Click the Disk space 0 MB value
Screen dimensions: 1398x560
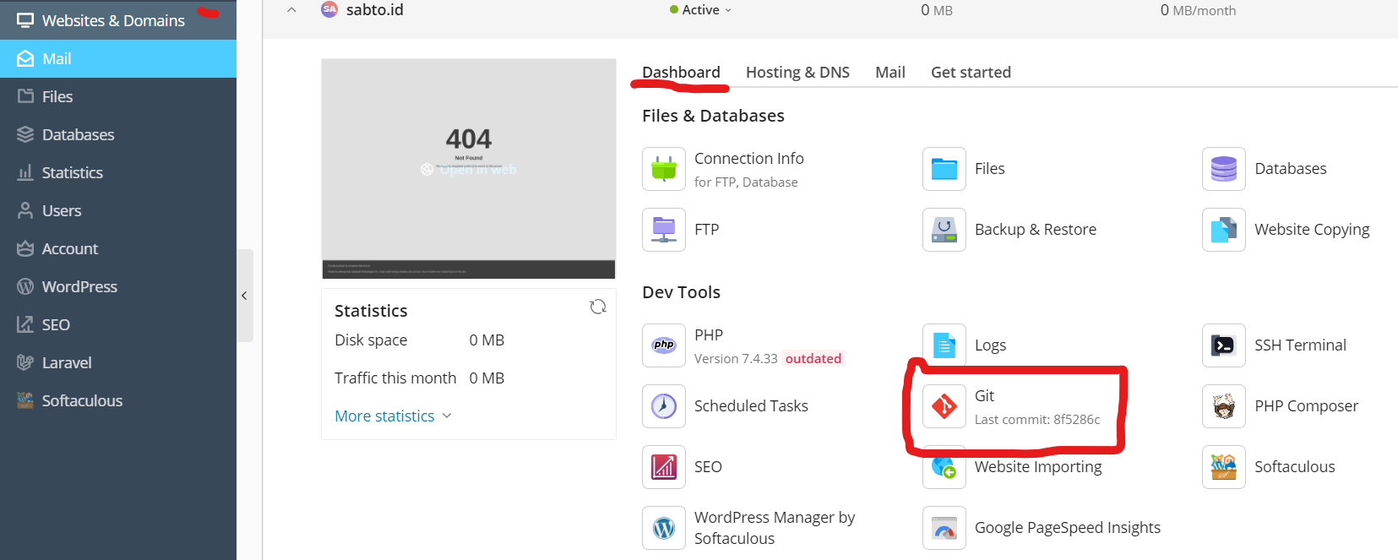point(487,340)
